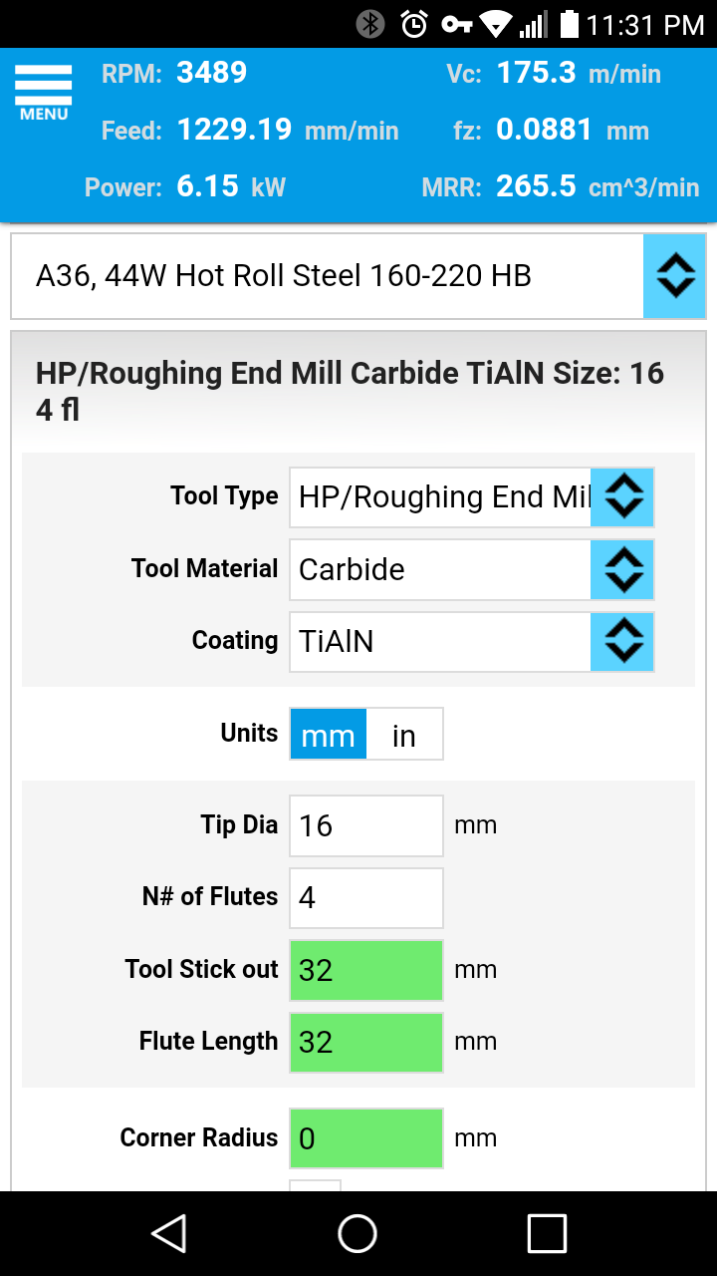
Task: Open the Coating TiAlN dropdown
Action: coord(472,641)
